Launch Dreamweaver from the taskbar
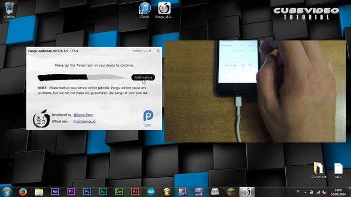The width and height of the screenshot is (351, 197). [119, 192]
